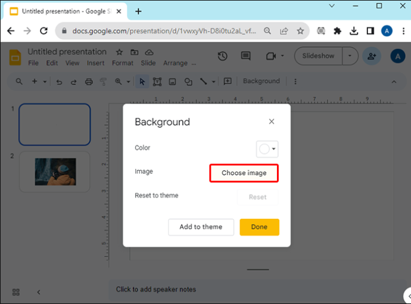This screenshot has height=304, width=411.
Task: Click the Choose image button
Action: (x=244, y=173)
